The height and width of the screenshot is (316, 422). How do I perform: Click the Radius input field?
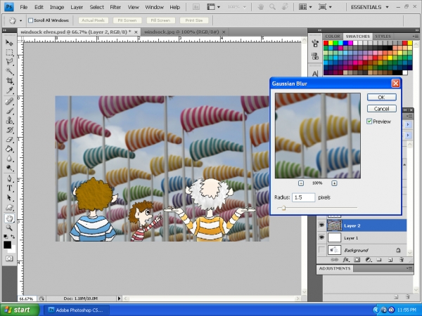(303, 197)
